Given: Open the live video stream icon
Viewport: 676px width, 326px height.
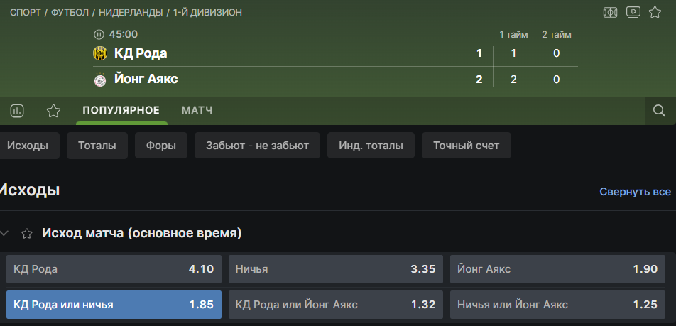Looking at the screenshot, I should point(633,12).
